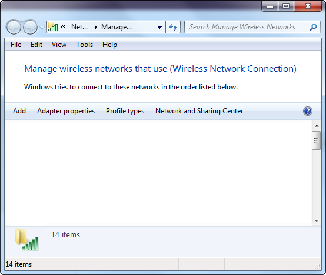Open Adapter properties
This screenshot has height=275, width=326.
[66, 111]
